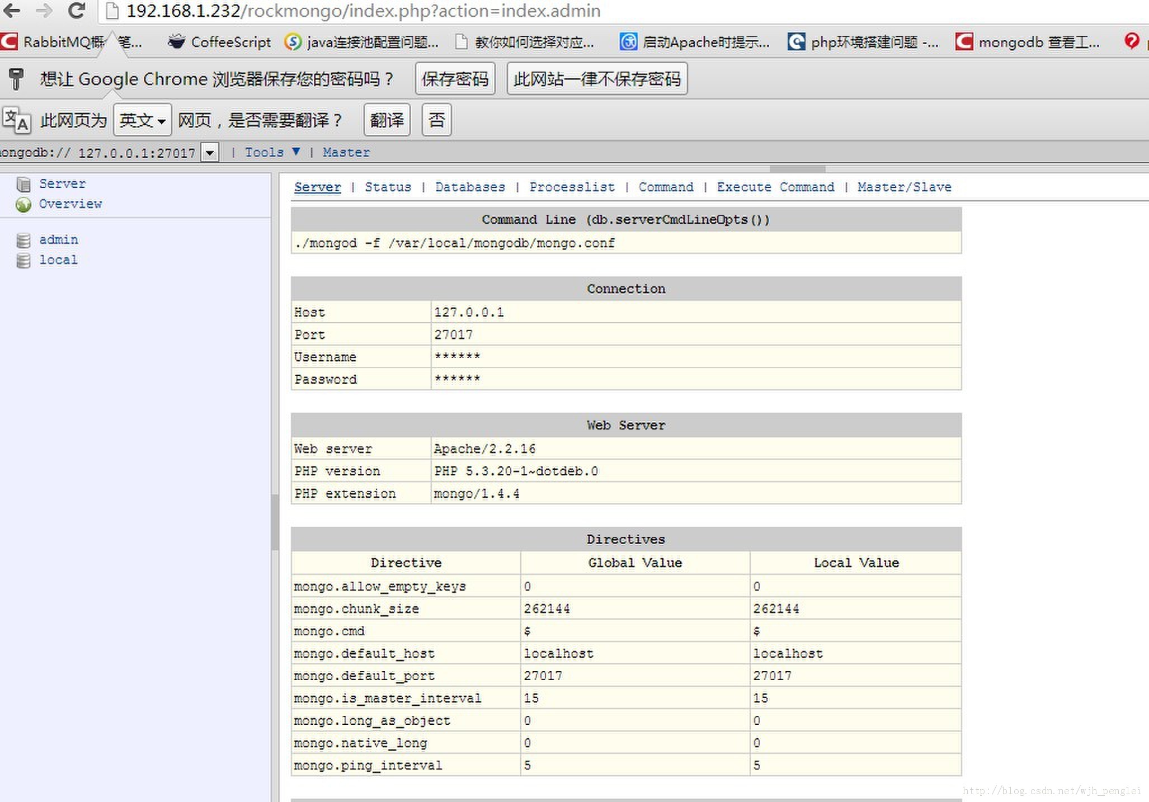Click the Username label in Connection table
Viewport: 1149px width, 802px height.
325,357
